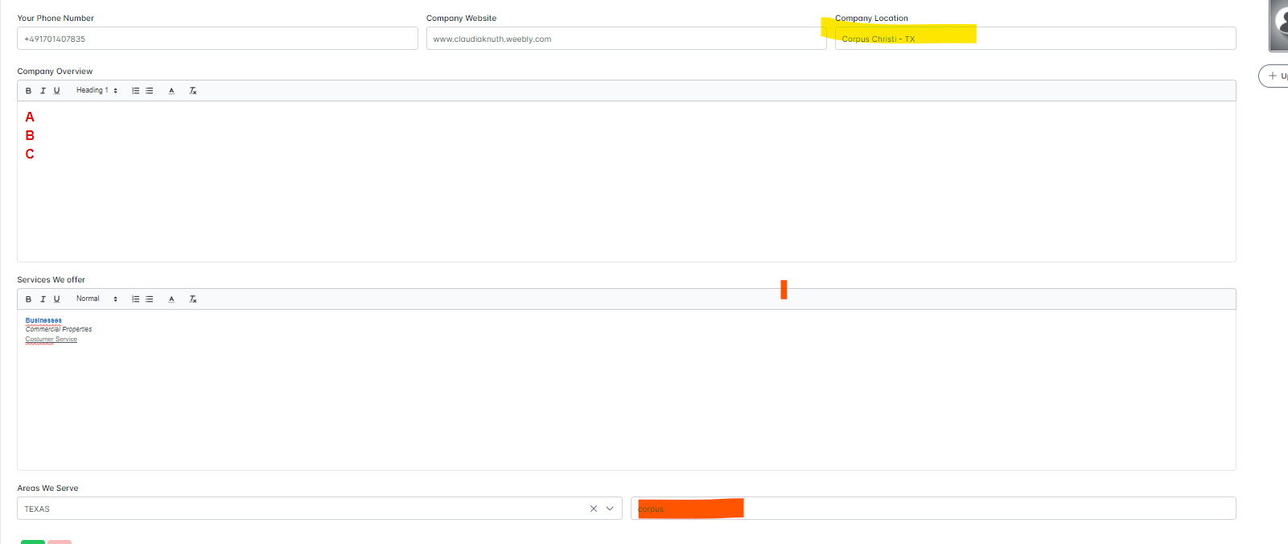This screenshot has height=544, width=1288.
Task: Open Heading 1 style dropdown
Action: [x=97, y=91]
